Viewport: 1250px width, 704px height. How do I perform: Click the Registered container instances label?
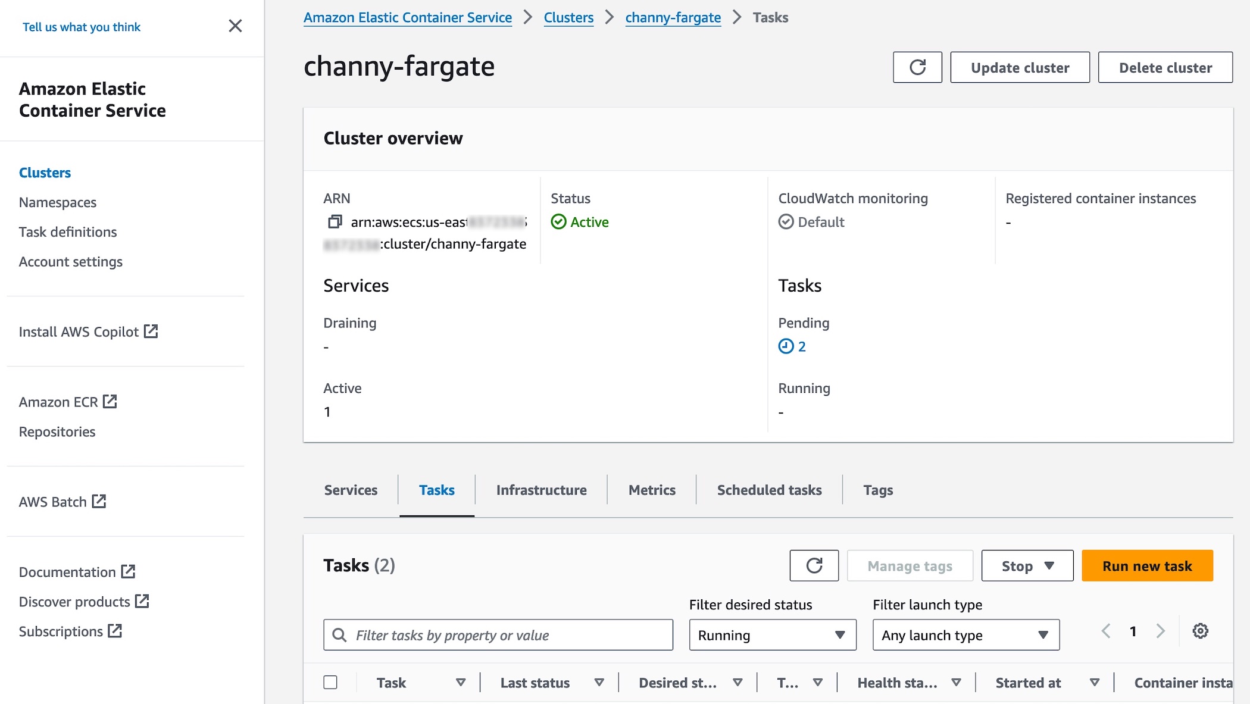[x=1101, y=198]
